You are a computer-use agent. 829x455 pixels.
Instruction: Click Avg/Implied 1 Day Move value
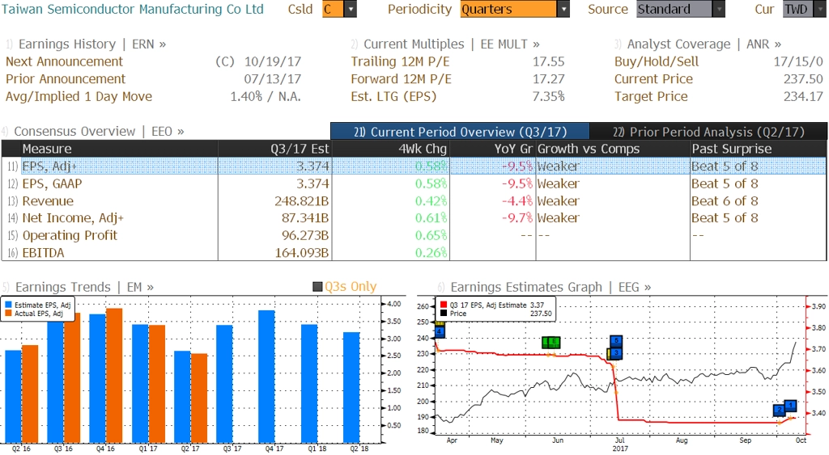pyautogui.click(x=266, y=97)
